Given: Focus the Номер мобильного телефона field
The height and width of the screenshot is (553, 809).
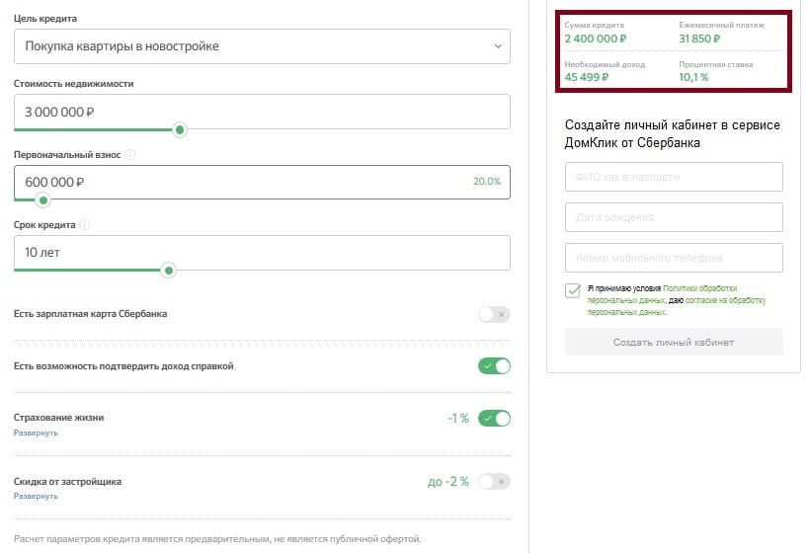Looking at the screenshot, I should coord(674,258).
